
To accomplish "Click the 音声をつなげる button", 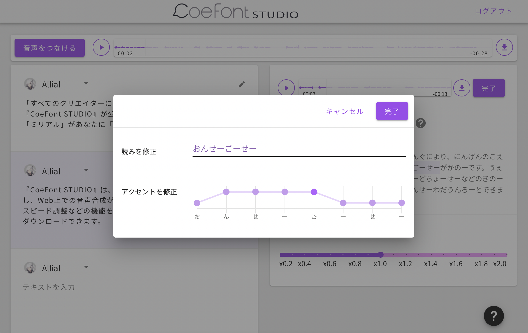I will click(50, 48).
